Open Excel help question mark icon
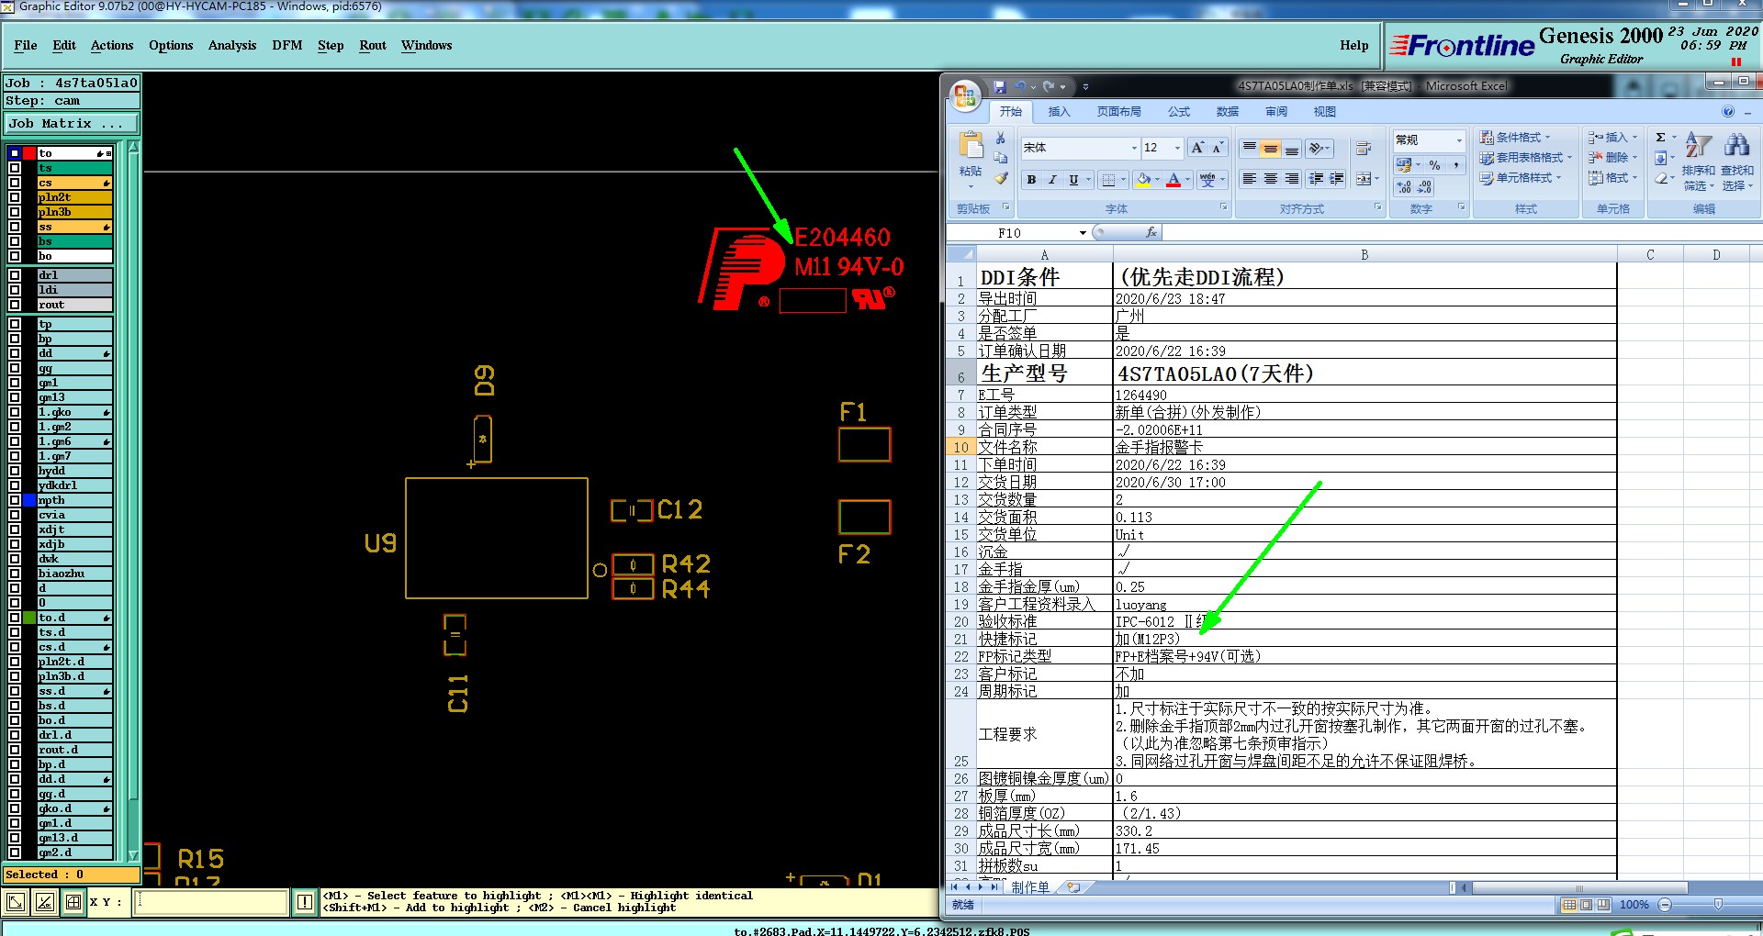Screen dimensions: 1763x936 (x=1727, y=112)
